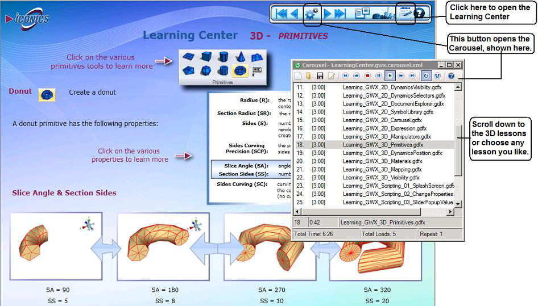This screenshot has width=538, height=306.
Task: Stop the Carousel playback
Action: [368, 76]
